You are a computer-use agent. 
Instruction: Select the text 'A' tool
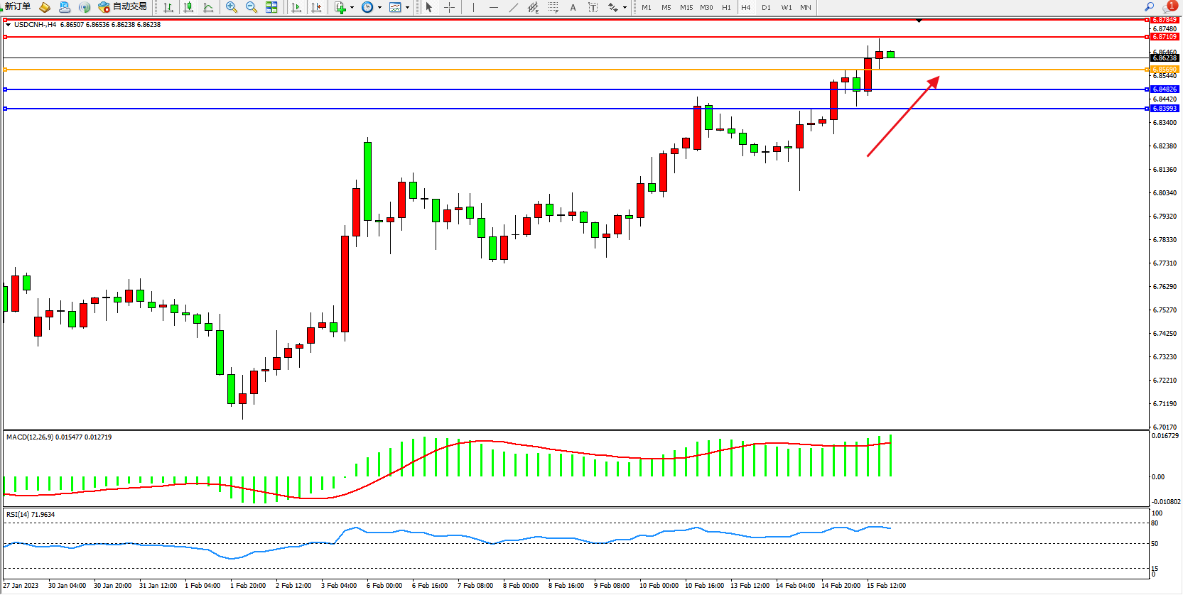pos(573,7)
